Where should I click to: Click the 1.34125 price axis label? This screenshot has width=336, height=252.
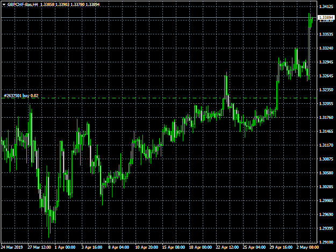[x=326, y=6]
